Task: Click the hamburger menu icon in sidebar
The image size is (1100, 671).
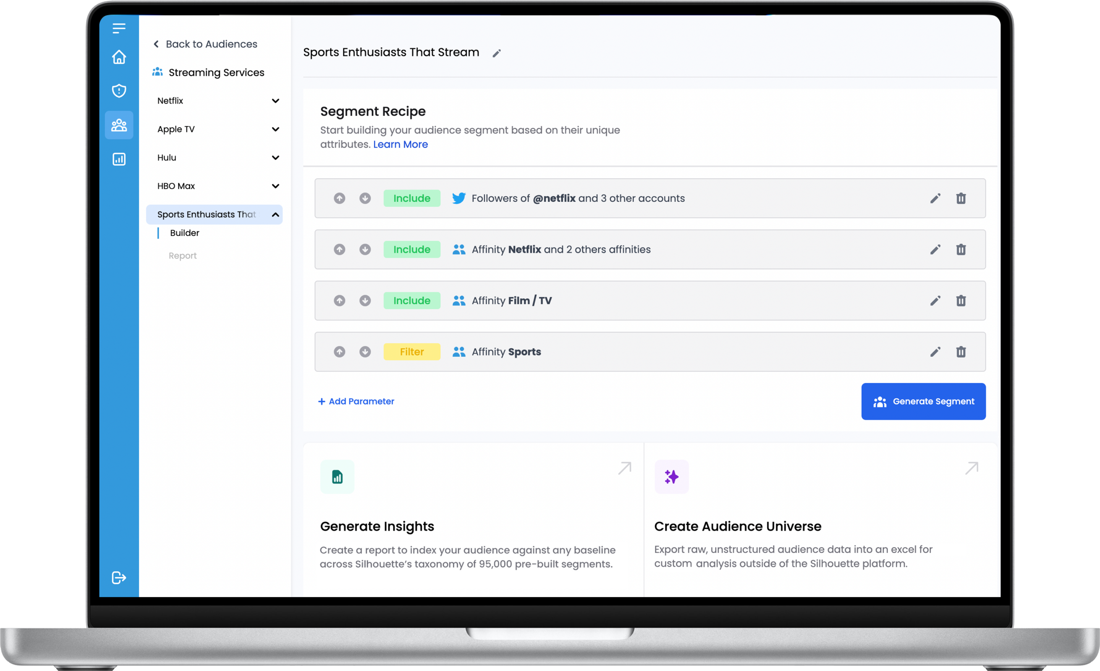Action: [x=119, y=29]
